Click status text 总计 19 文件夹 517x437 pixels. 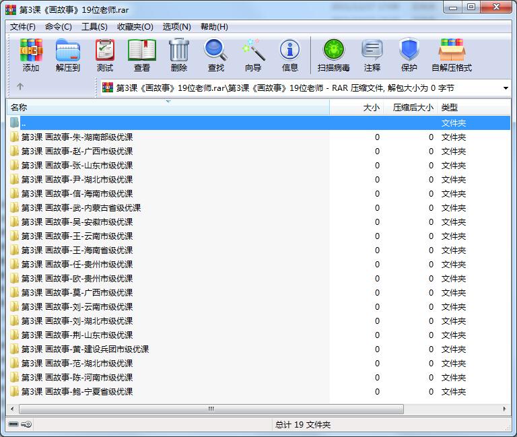click(303, 424)
